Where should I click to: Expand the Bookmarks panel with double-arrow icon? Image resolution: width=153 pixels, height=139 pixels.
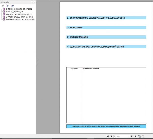tap(33, 2)
